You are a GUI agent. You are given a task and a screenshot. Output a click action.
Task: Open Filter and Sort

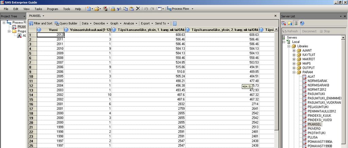(x=40, y=23)
